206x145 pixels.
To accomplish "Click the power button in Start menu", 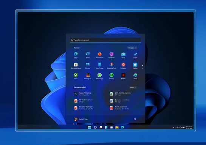I will pos(135,119).
